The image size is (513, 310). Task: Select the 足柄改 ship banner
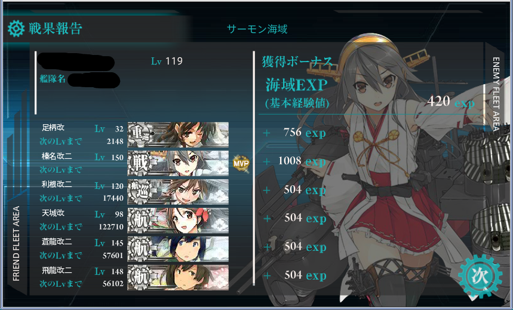178,134
